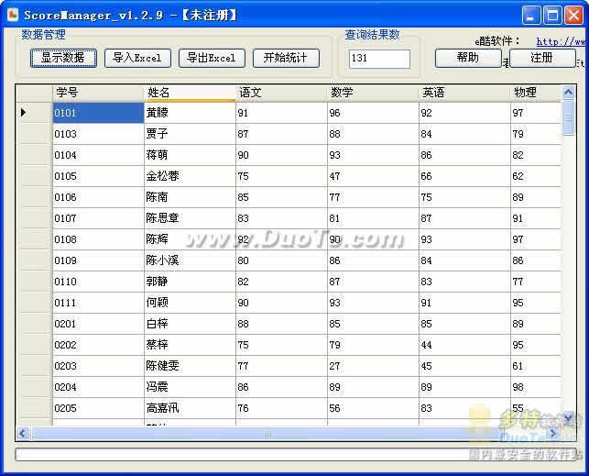Select the row header with current-row arrow

(34, 113)
